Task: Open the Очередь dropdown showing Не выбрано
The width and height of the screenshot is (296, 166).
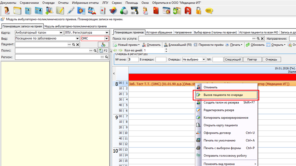Action: (204, 60)
